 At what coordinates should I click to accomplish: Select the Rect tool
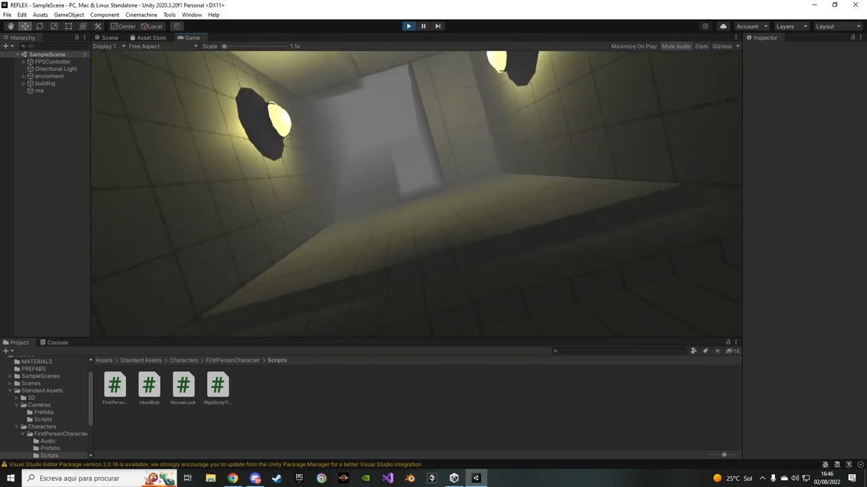click(68, 26)
